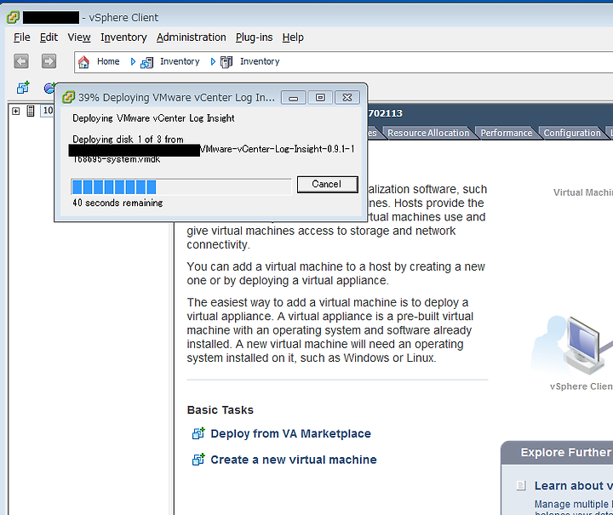Switch to the Resource Allocation tab
The height and width of the screenshot is (515, 613).
tap(428, 133)
